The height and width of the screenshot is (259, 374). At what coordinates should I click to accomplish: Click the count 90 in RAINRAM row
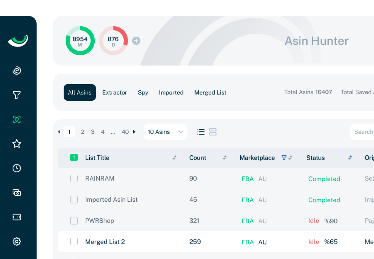point(193,179)
